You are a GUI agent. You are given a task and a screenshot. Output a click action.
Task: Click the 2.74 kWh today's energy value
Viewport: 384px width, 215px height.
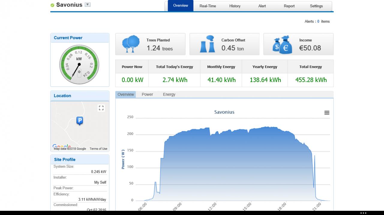(x=175, y=80)
